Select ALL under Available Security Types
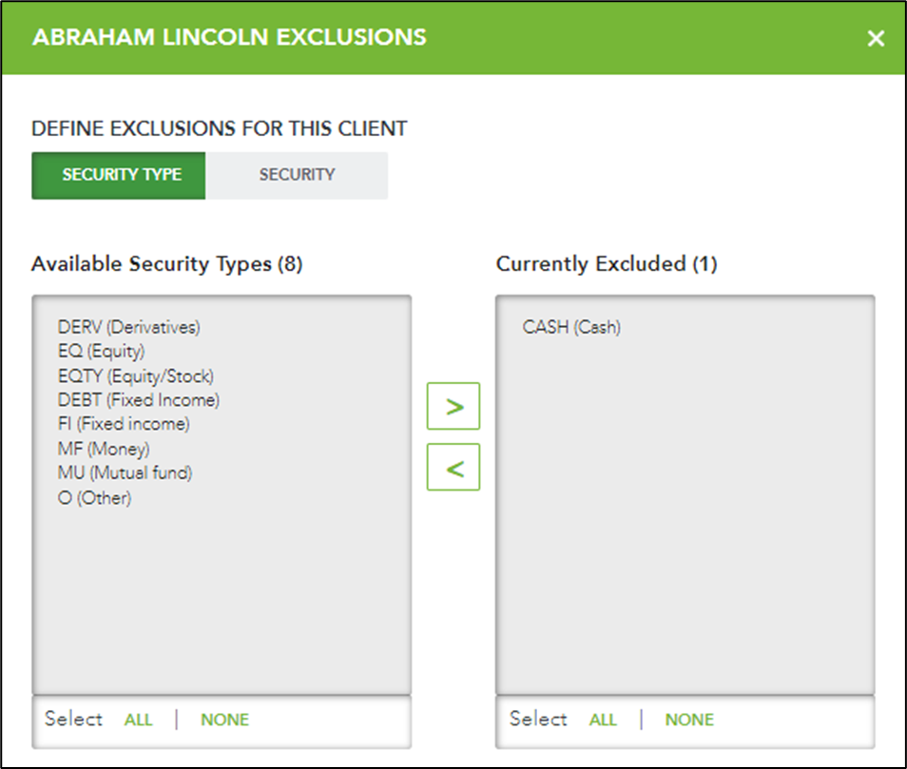The image size is (907, 769). [x=138, y=720]
